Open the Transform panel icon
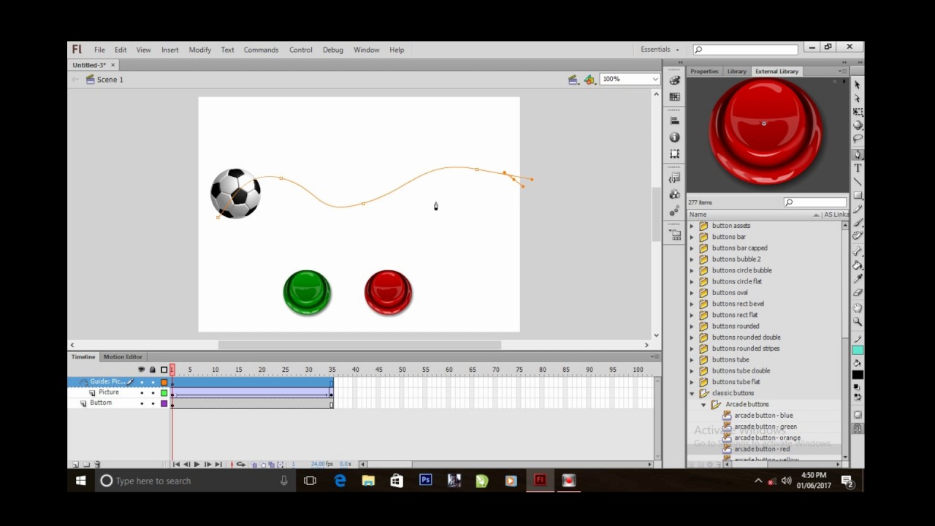 click(674, 154)
